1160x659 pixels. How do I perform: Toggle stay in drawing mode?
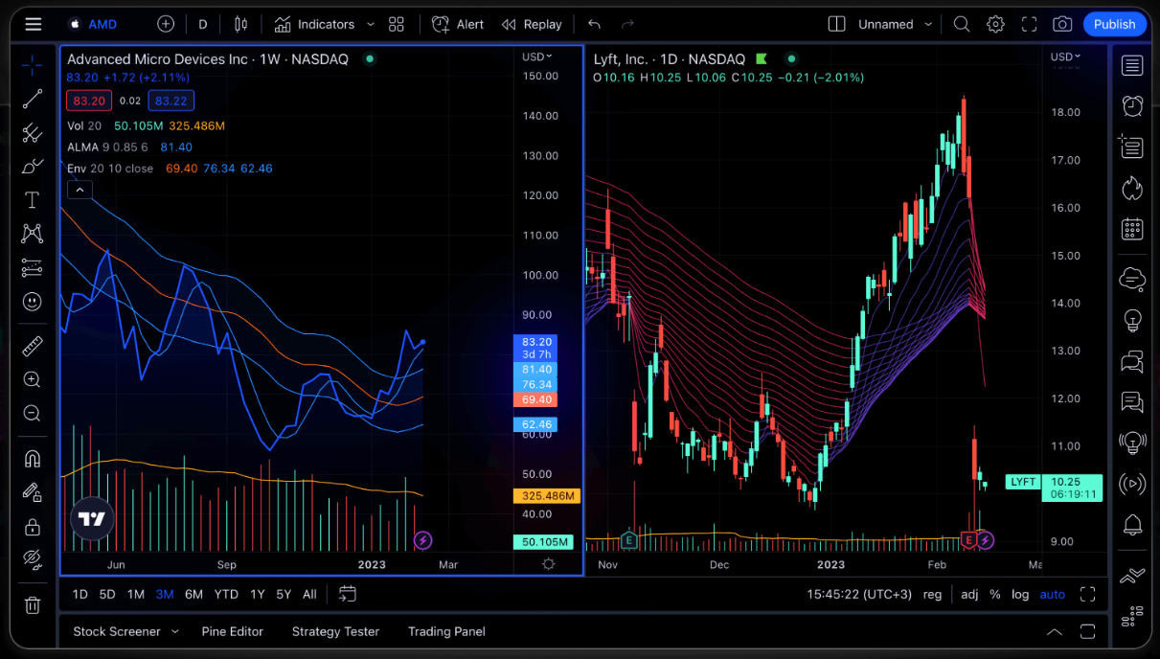32,492
